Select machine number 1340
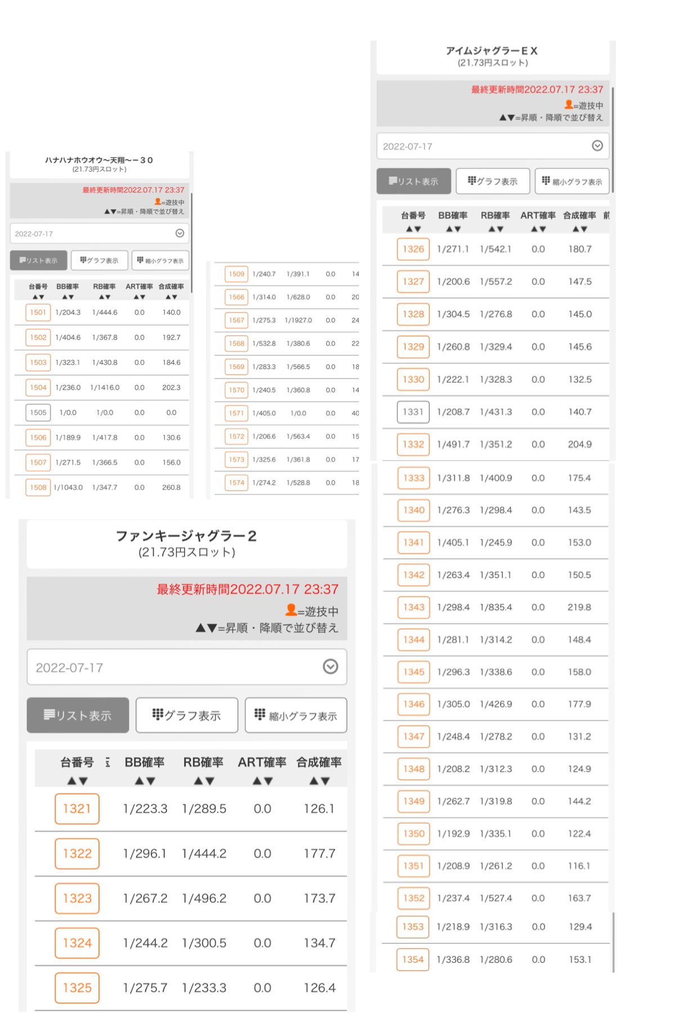Viewport: 675px width, 1013px height. tap(414, 510)
